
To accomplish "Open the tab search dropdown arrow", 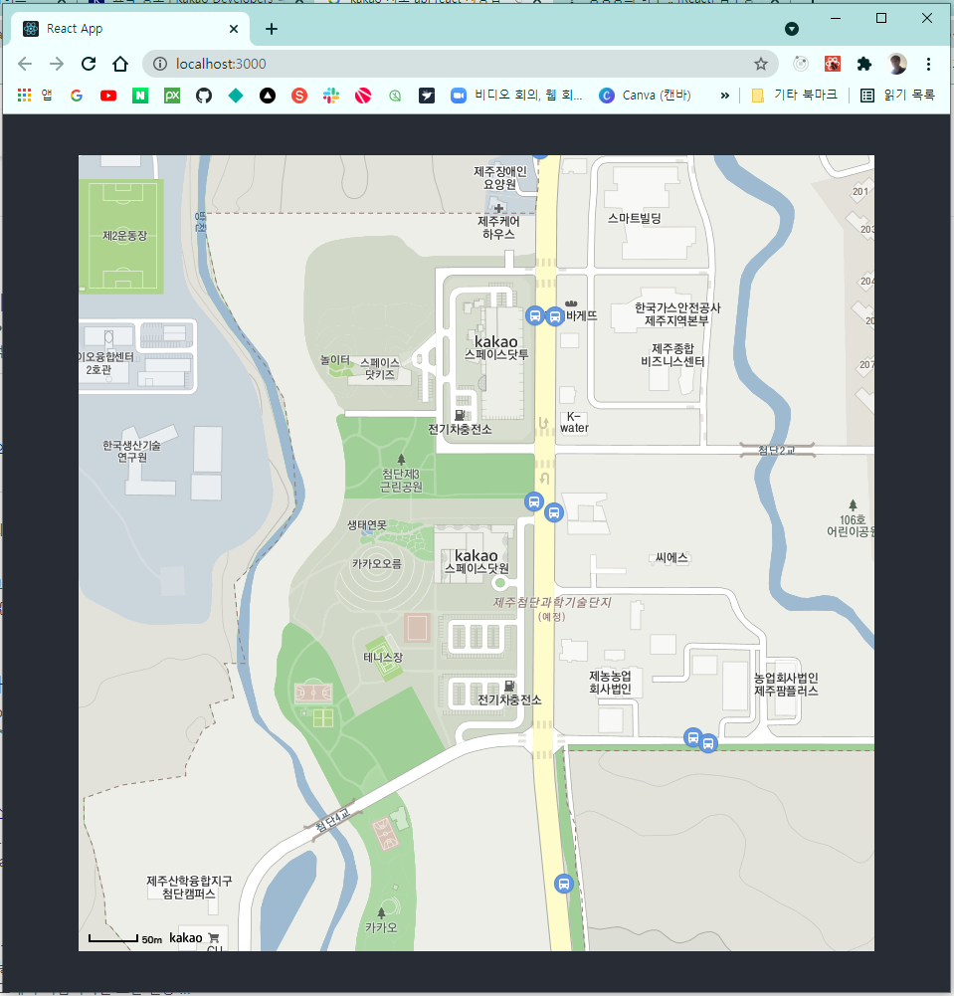I will [x=792, y=29].
